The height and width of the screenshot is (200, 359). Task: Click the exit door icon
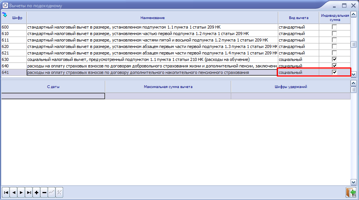click(x=351, y=192)
